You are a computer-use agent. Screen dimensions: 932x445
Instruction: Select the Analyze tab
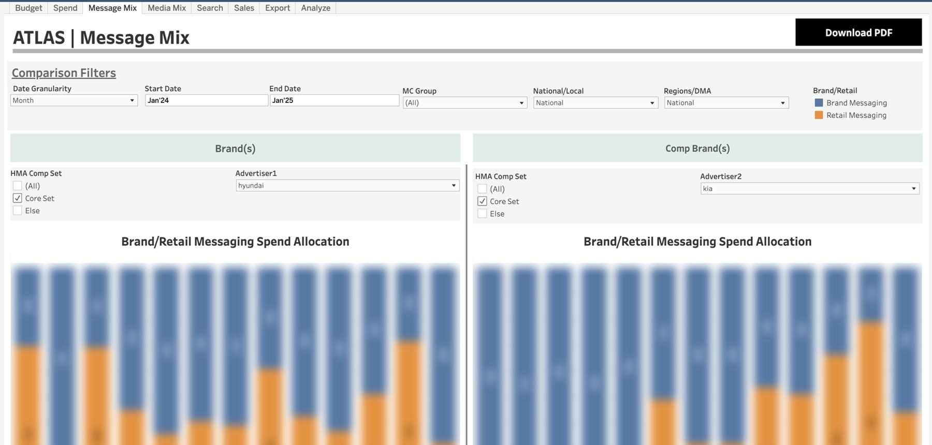pos(316,8)
